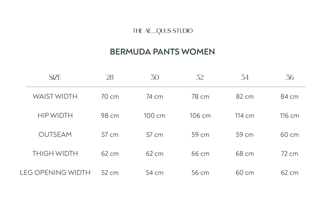This screenshot has height=203, width=325.
Task: Select hip width value 100 cm
Action: 155,116
